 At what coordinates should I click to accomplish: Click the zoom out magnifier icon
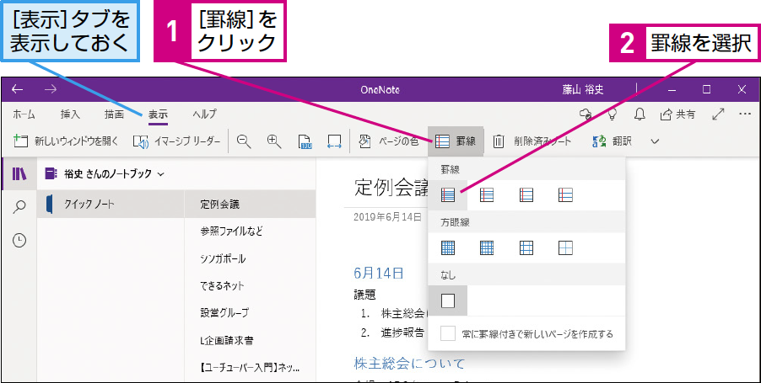tap(244, 141)
